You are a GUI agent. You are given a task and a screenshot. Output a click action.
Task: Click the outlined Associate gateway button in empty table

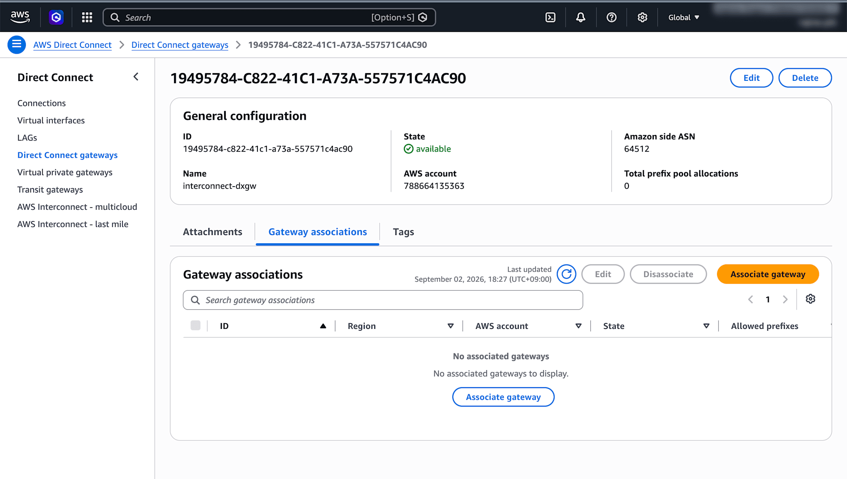[x=503, y=397]
